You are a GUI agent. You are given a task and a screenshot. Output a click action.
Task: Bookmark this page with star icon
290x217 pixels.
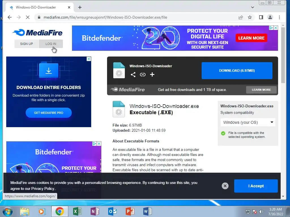coord(250,17)
